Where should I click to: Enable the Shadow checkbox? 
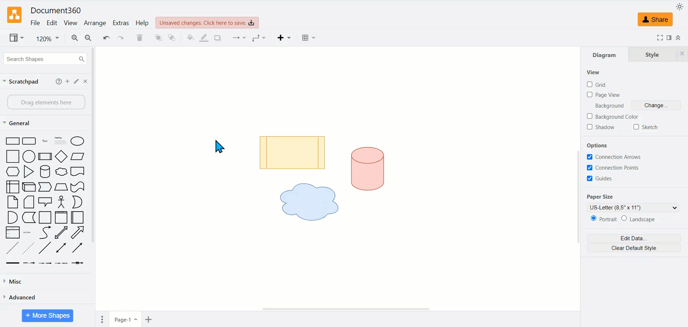[x=590, y=127]
